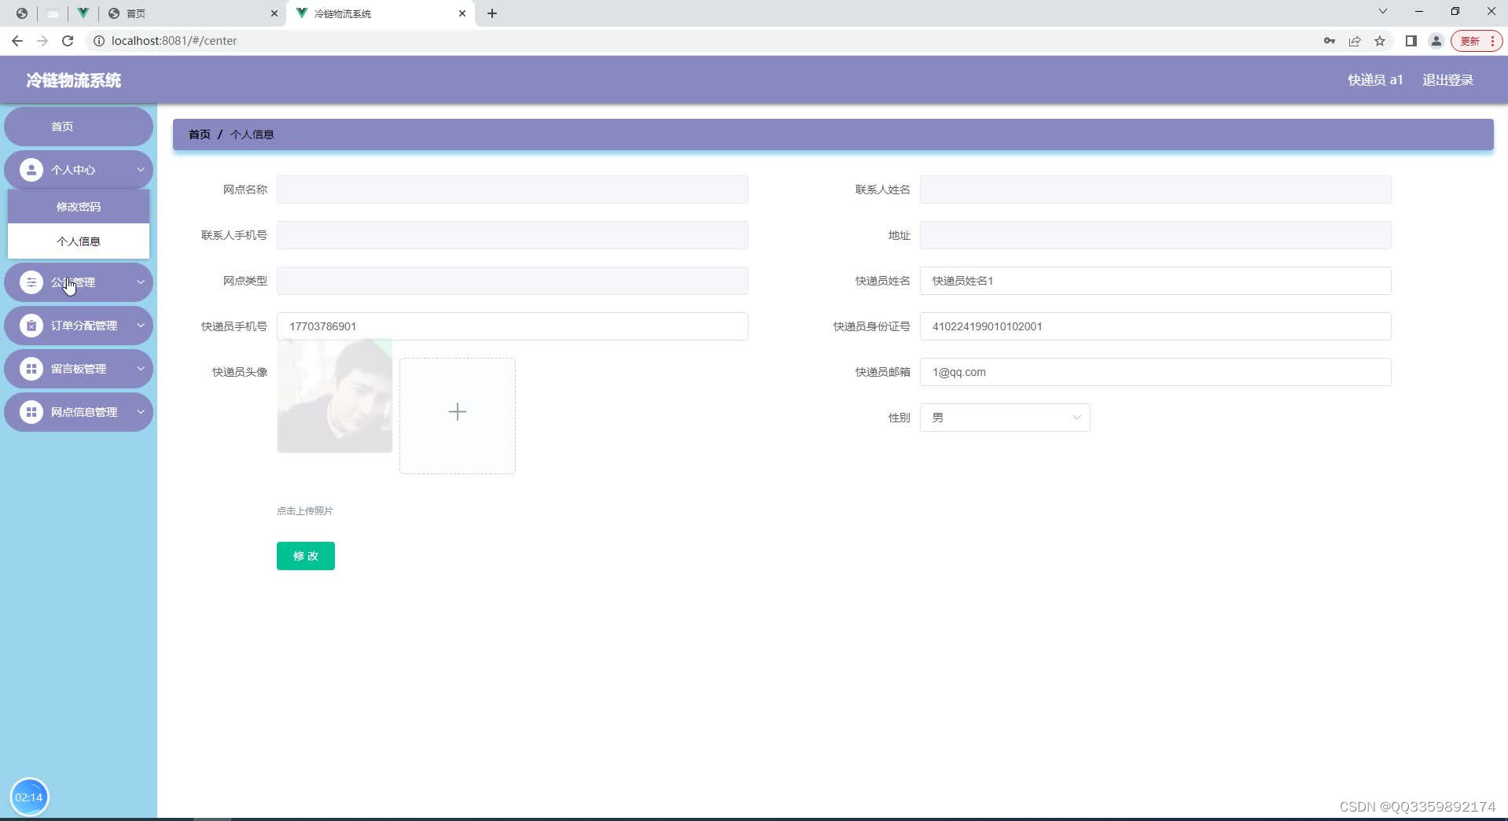Image resolution: width=1508 pixels, height=821 pixels.
Task: Click the browser 更新 button
Action: click(1476, 41)
